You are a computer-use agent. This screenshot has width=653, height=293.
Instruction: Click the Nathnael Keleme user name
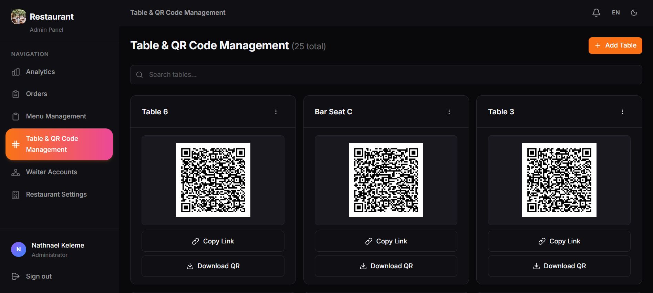[x=58, y=245]
